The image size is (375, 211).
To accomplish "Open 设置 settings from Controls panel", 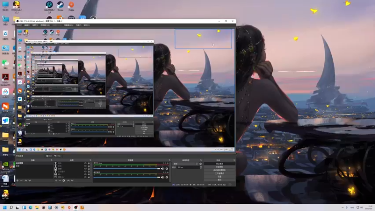I will tap(219, 177).
